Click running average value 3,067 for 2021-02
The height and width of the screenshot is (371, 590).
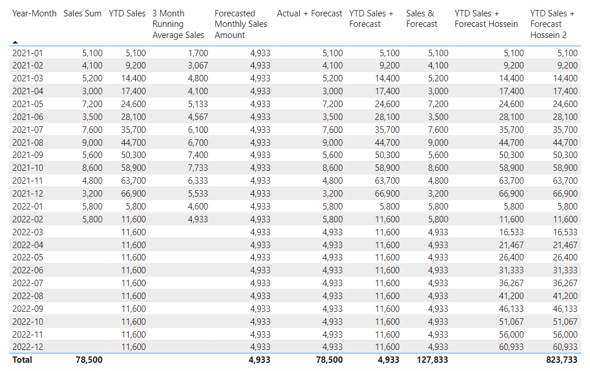pos(198,66)
